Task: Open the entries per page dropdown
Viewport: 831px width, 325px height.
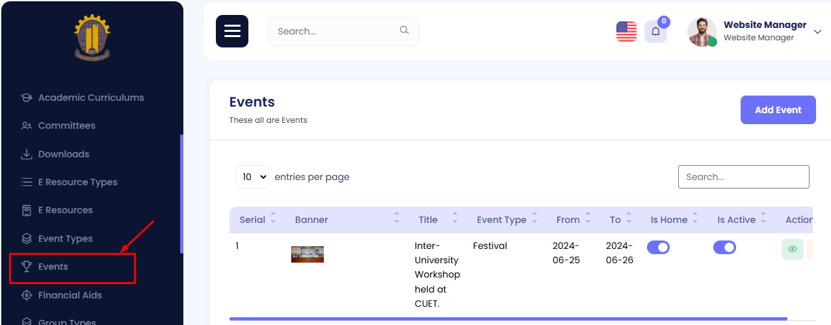Action: tap(252, 177)
